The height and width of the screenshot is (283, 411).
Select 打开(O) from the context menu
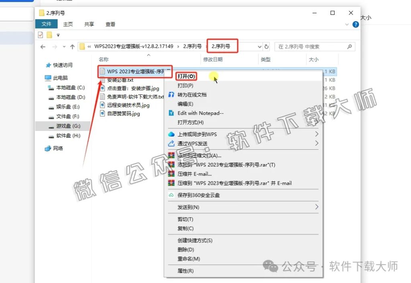coord(185,76)
